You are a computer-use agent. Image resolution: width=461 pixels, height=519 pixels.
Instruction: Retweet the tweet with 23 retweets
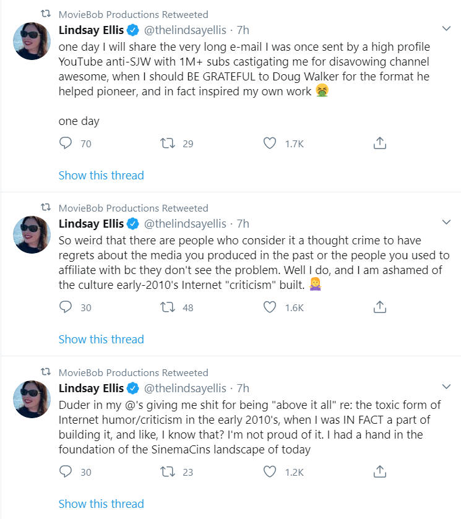(168, 471)
